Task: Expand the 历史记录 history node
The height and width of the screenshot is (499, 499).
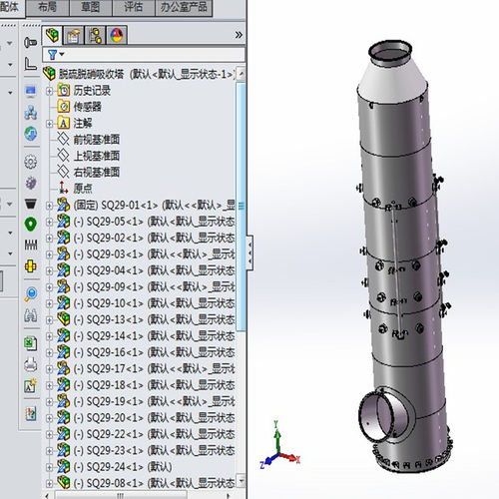Action: pyautogui.click(x=49, y=91)
